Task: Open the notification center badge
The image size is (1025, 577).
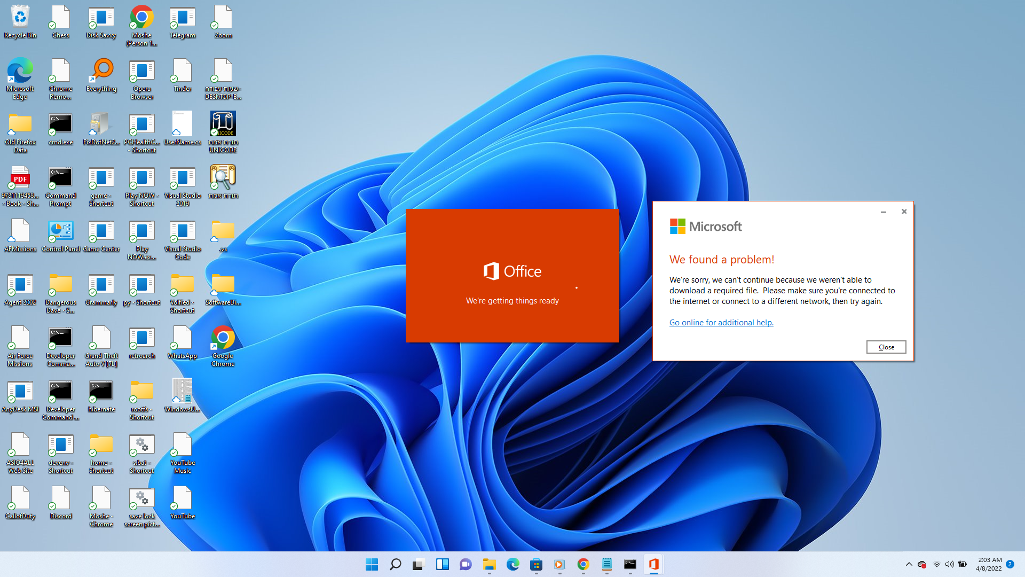Action: click(1010, 564)
